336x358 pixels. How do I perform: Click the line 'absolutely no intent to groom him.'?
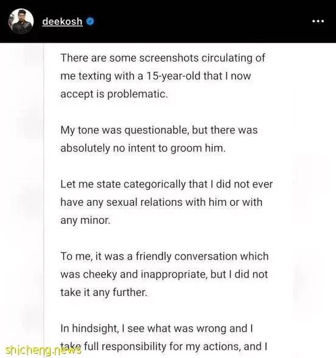click(x=143, y=148)
